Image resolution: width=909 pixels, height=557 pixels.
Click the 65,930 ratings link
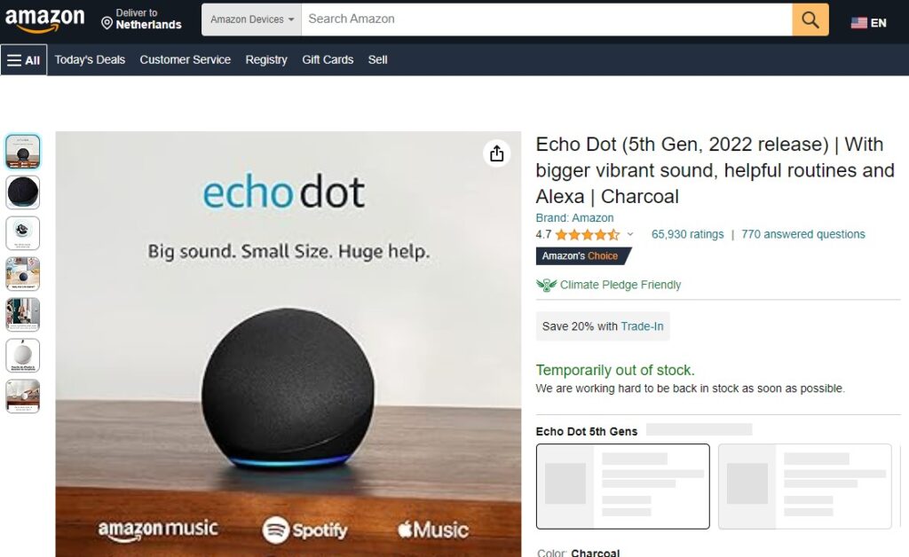click(x=688, y=234)
